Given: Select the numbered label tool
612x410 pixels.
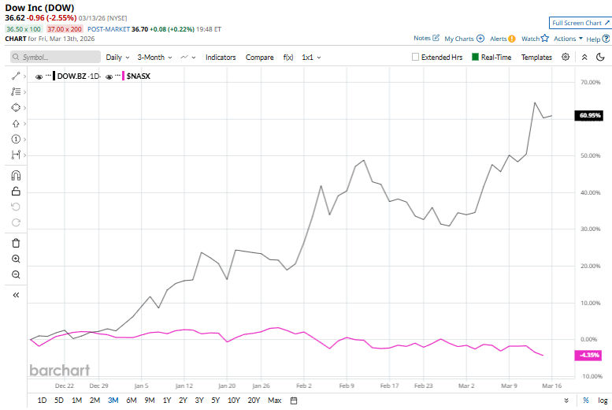Looking at the screenshot, I should pos(16,139).
